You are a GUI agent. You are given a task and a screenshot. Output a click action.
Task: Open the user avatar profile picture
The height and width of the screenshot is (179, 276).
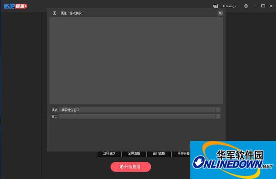pos(216,6)
